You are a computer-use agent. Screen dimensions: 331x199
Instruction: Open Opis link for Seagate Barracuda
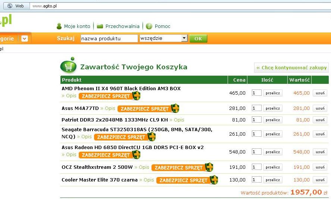(84, 137)
